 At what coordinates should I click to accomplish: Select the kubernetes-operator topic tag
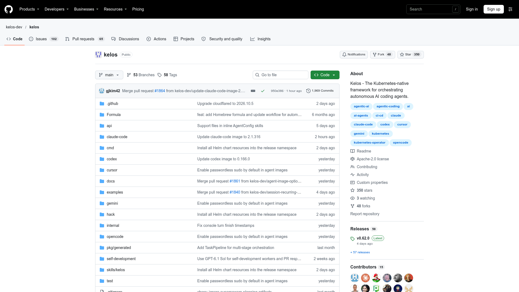pyautogui.click(x=370, y=142)
